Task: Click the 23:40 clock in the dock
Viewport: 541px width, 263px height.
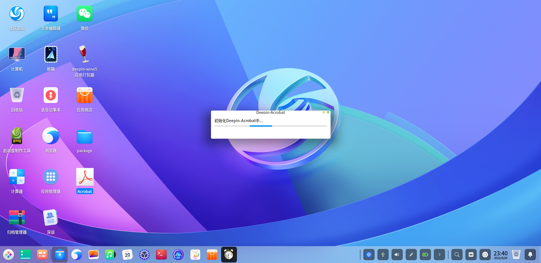Action: (500, 255)
